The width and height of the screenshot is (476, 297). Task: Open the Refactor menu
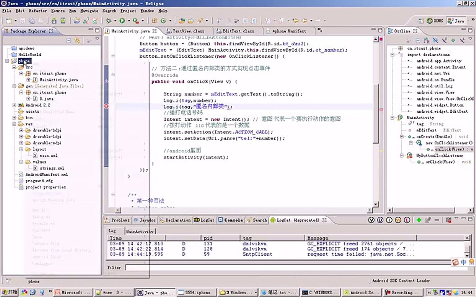(x=38, y=11)
